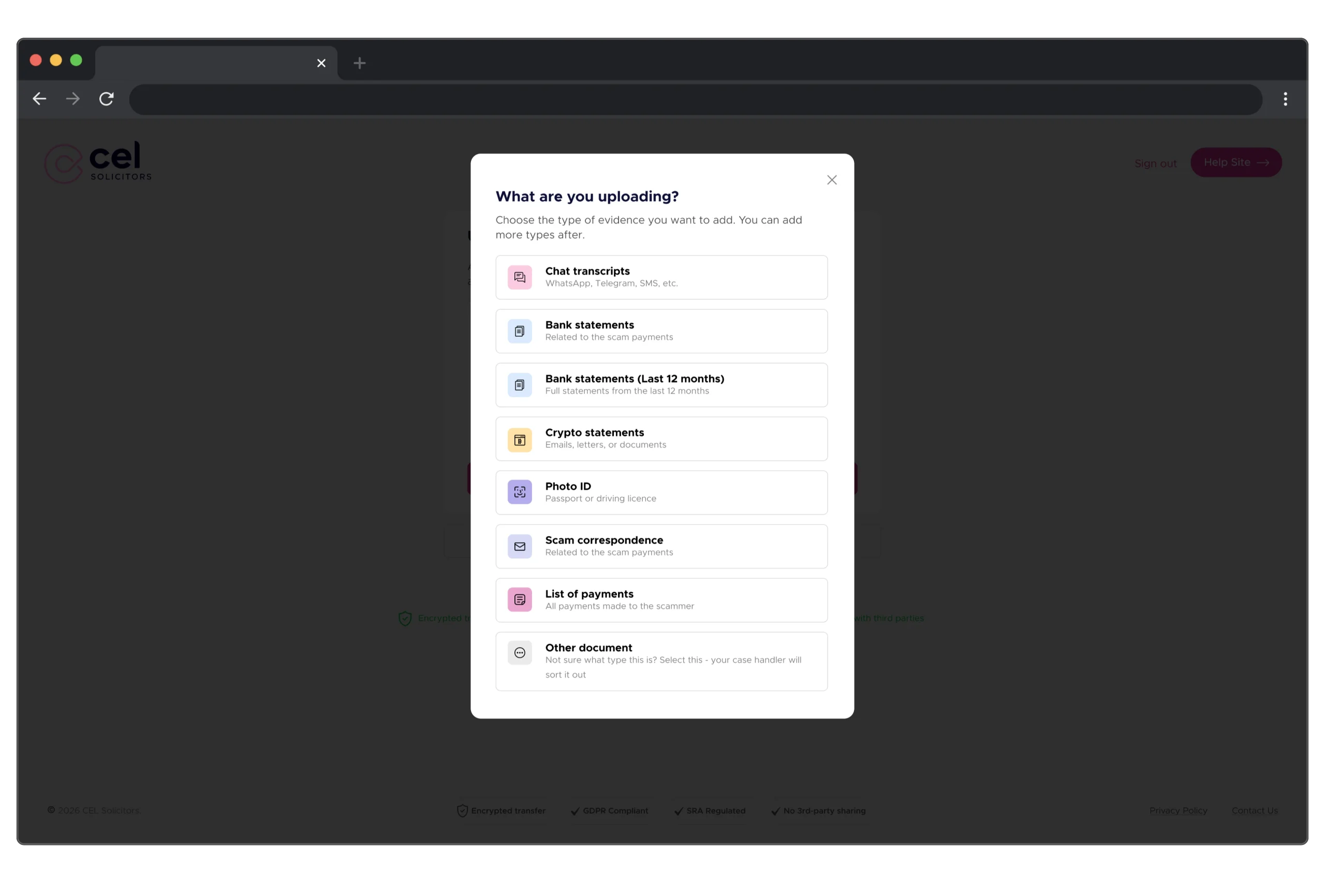Image resolution: width=1325 pixels, height=883 pixels.
Task: Click the Other document ellipsis icon
Action: (520, 653)
